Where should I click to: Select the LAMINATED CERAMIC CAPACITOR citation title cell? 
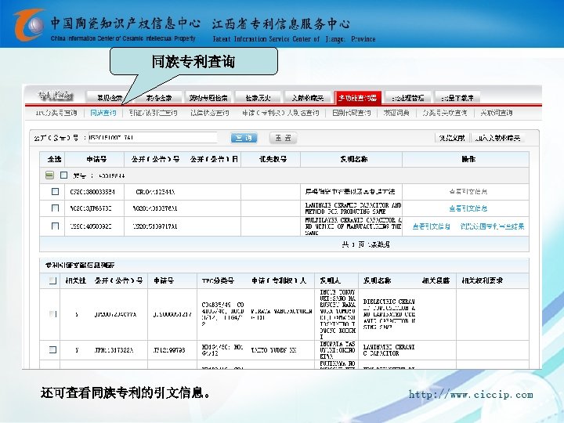pos(389,350)
